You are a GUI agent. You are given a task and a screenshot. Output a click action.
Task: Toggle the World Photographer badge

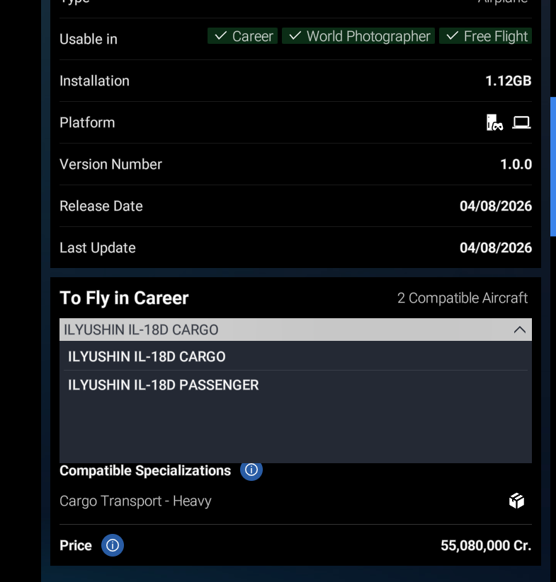(x=358, y=36)
